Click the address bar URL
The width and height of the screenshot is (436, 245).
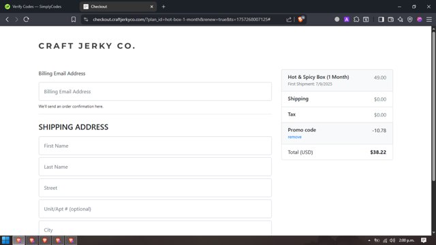pos(182,20)
